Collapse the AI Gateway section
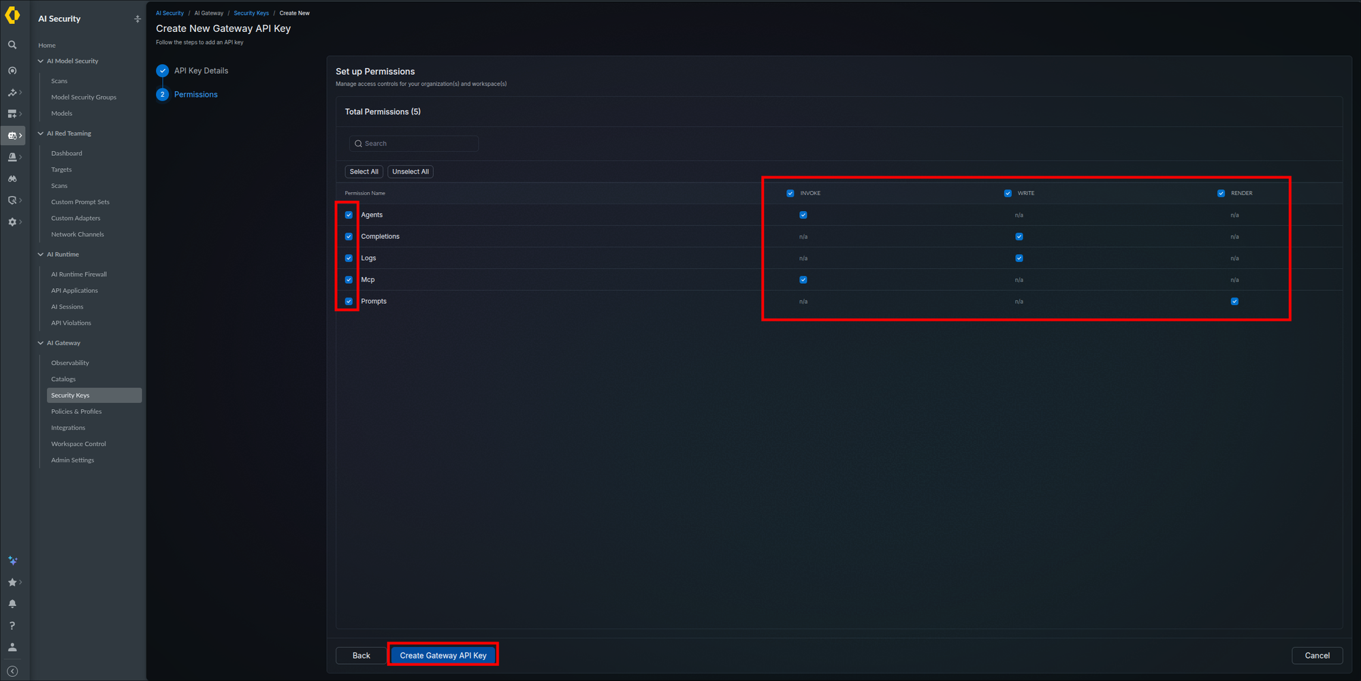 click(41, 343)
